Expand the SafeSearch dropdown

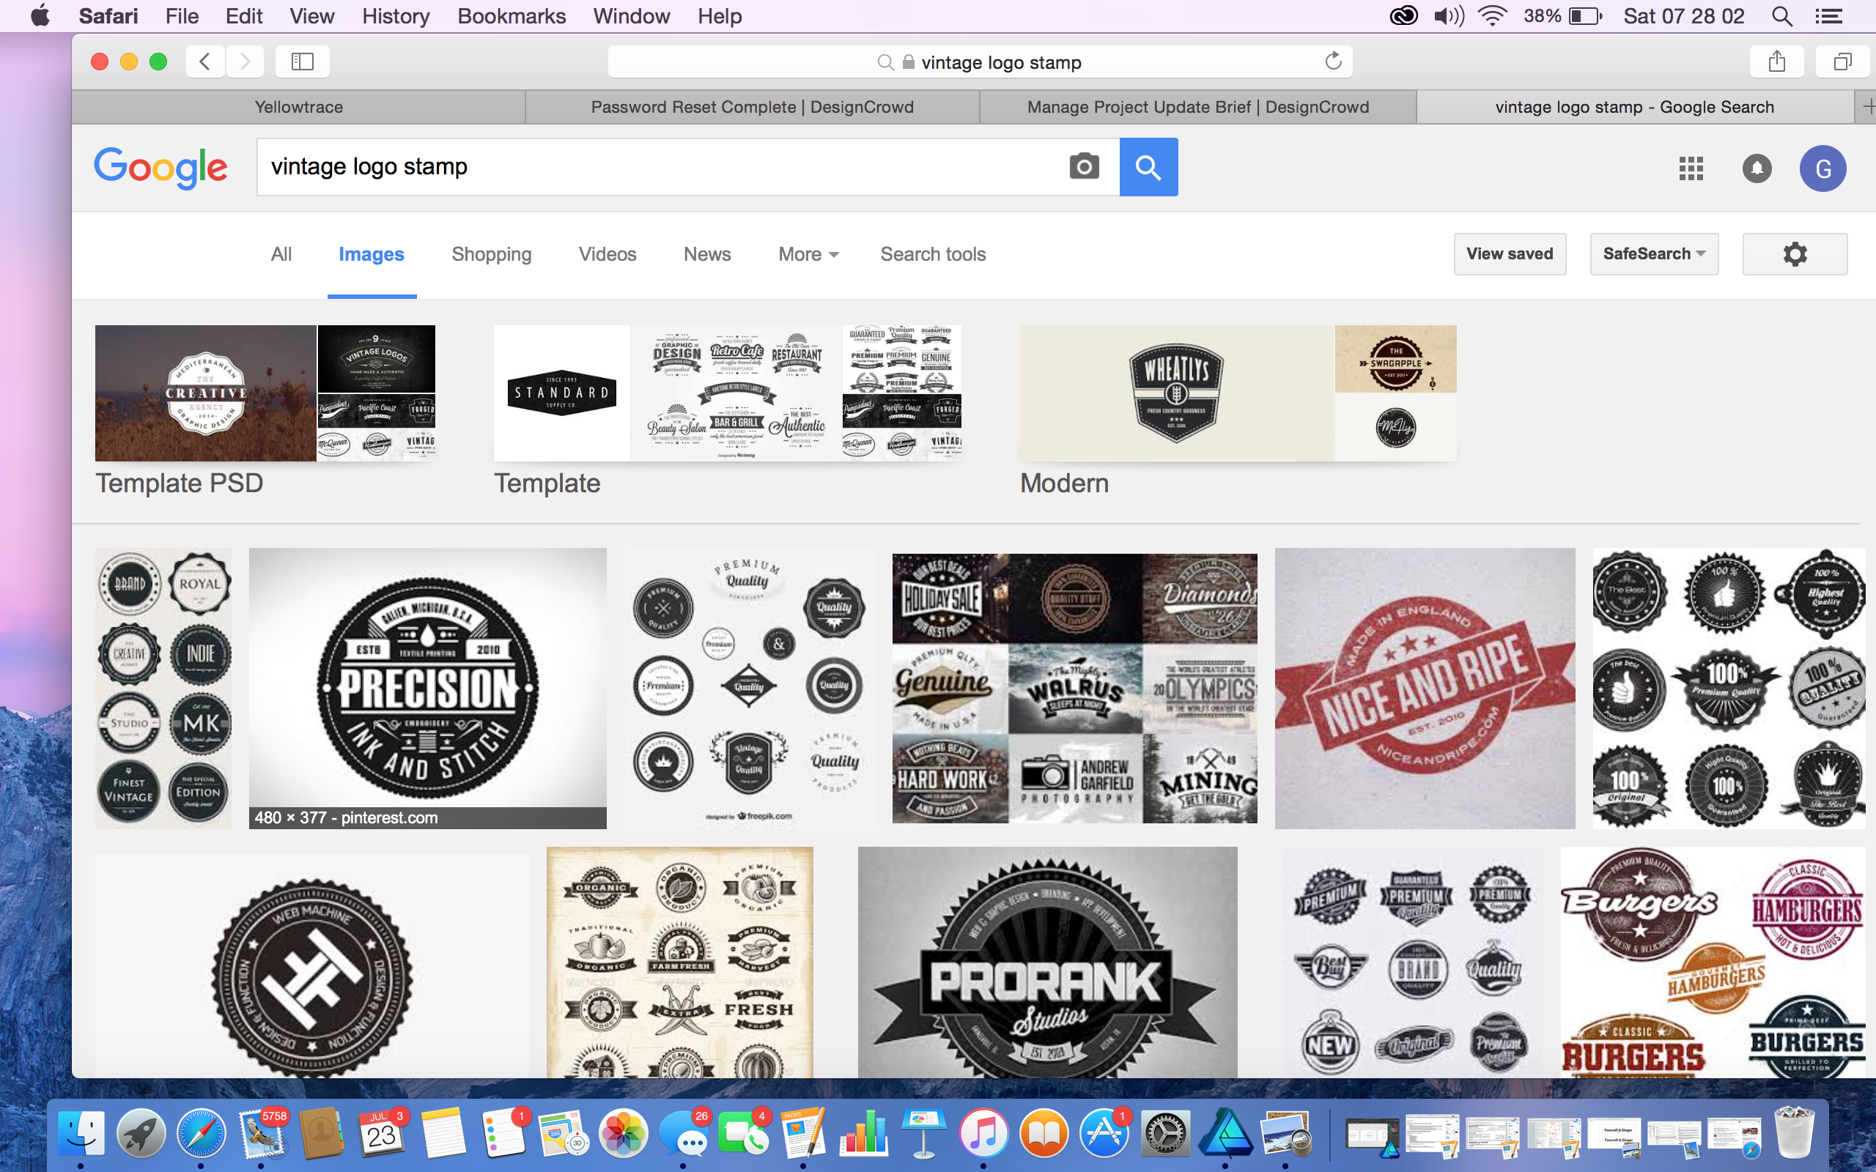[x=1653, y=254]
